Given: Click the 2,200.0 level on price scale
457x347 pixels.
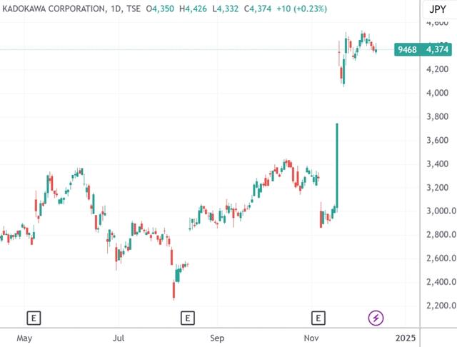Looking at the screenshot, I should coord(440,306).
